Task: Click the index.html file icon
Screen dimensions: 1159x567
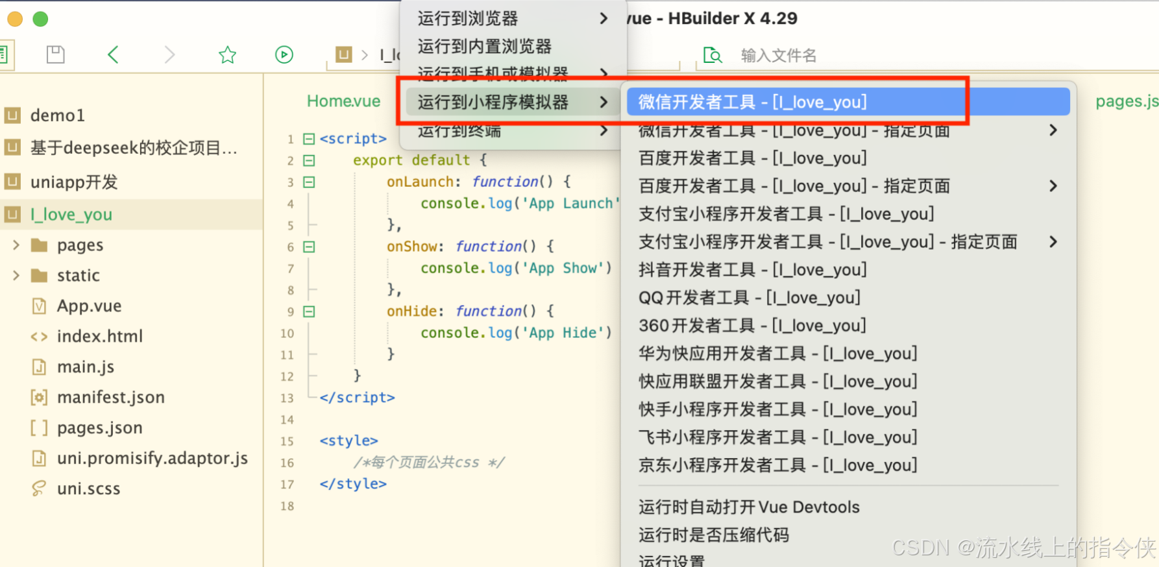Action: 40,336
